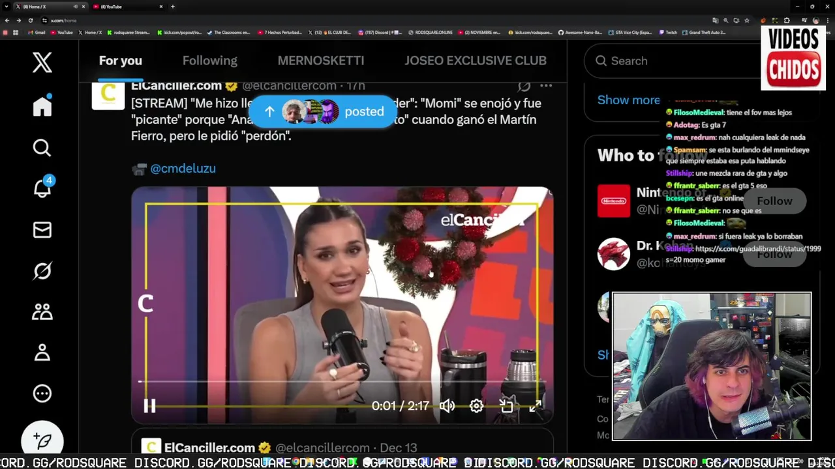Focus the X Search field
Screen dimensions: 835x469
(x=672, y=61)
